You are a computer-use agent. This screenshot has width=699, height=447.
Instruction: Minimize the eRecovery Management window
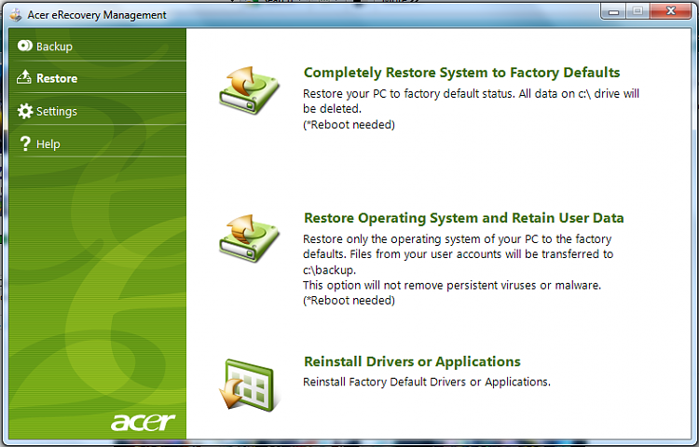point(613,11)
